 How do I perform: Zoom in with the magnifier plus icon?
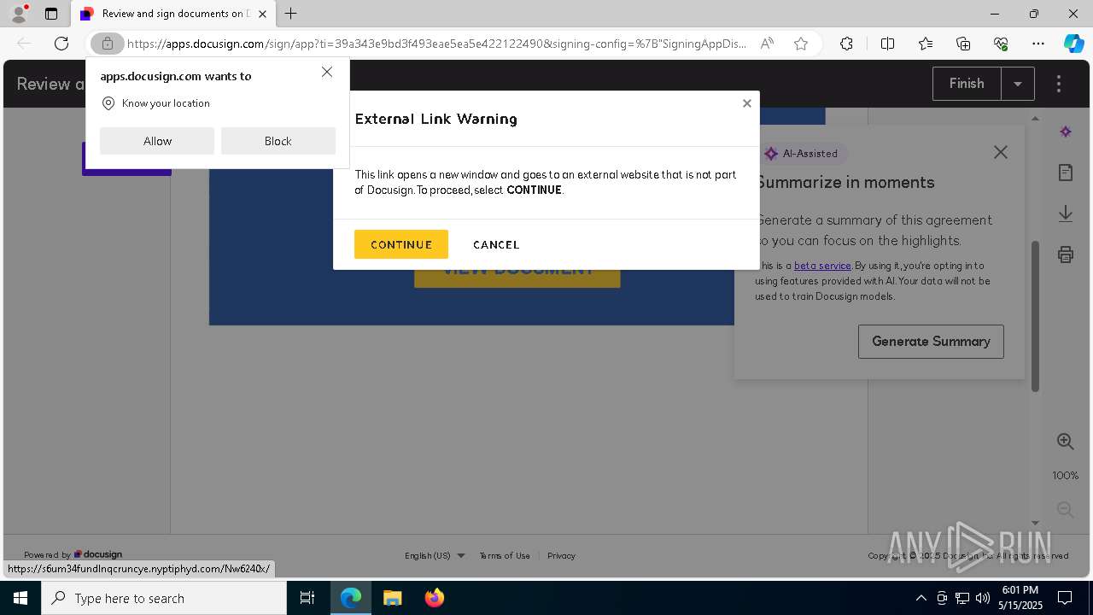click(1066, 442)
